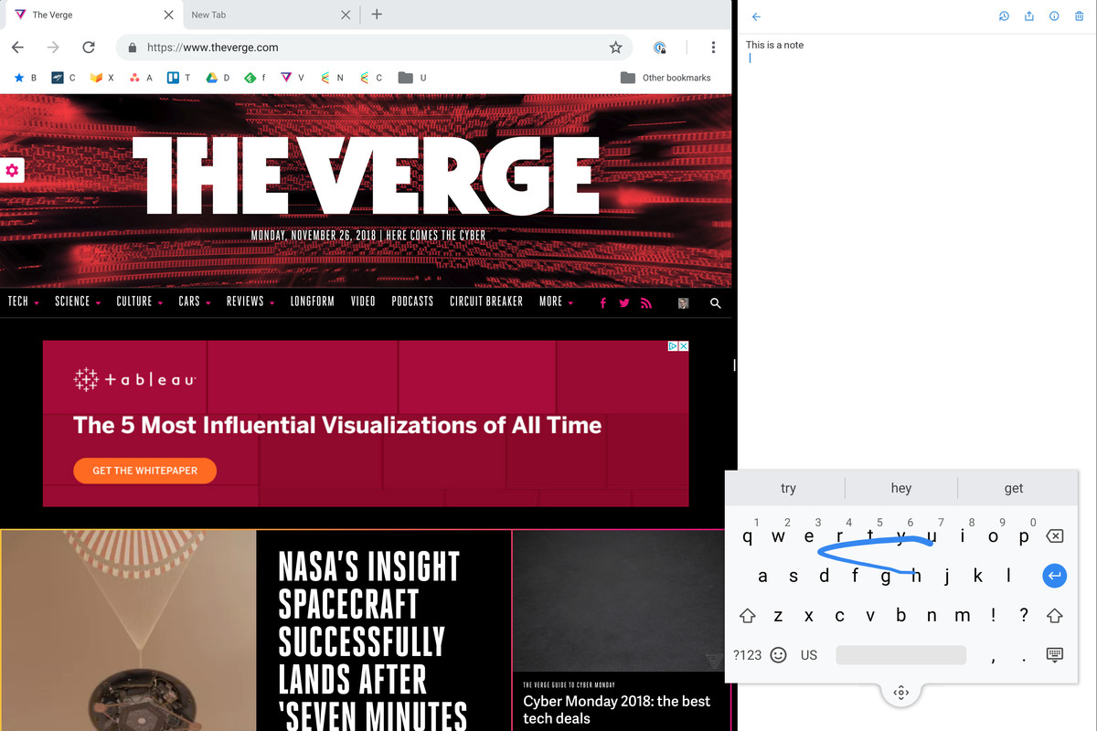Image resolution: width=1097 pixels, height=731 pixels.
Task: Open the note history clock icon
Action: (1004, 16)
